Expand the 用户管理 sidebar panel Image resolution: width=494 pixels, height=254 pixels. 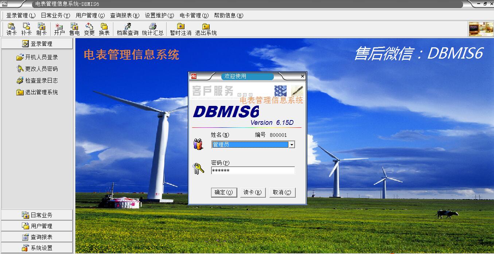tap(37, 226)
